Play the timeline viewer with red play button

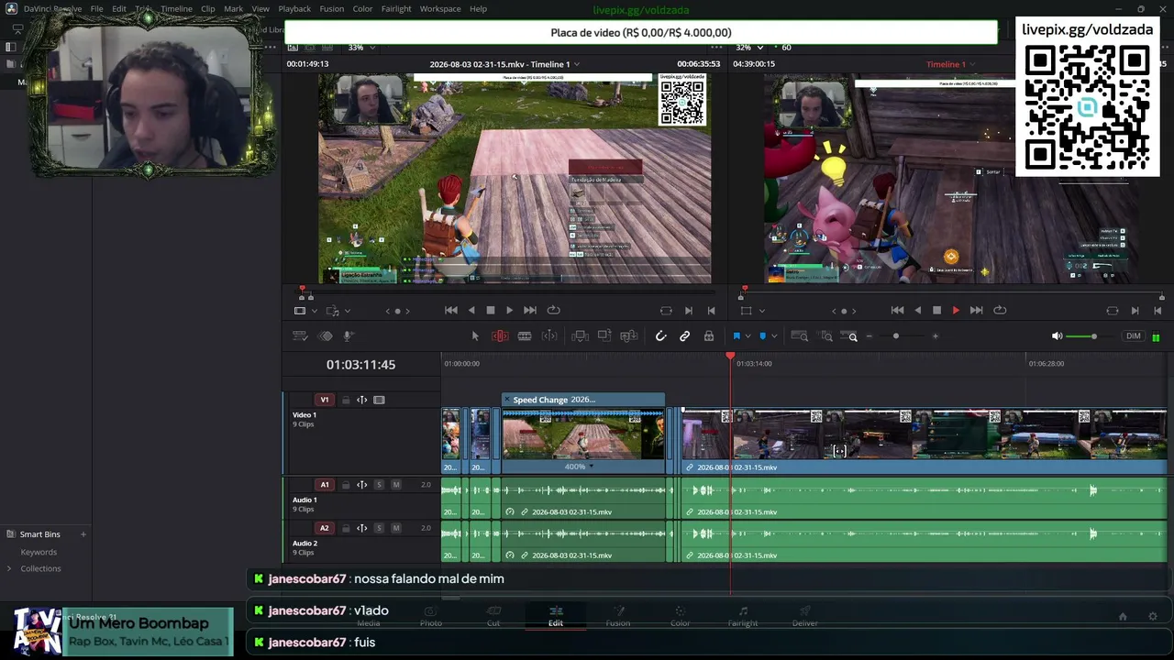956,311
